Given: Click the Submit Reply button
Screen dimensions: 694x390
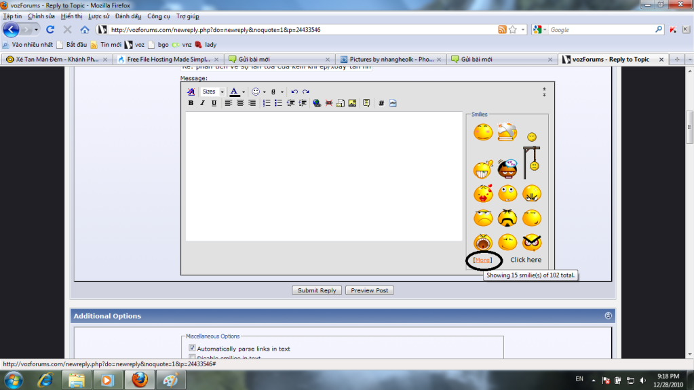Looking at the screenshot, I should 316,290.
